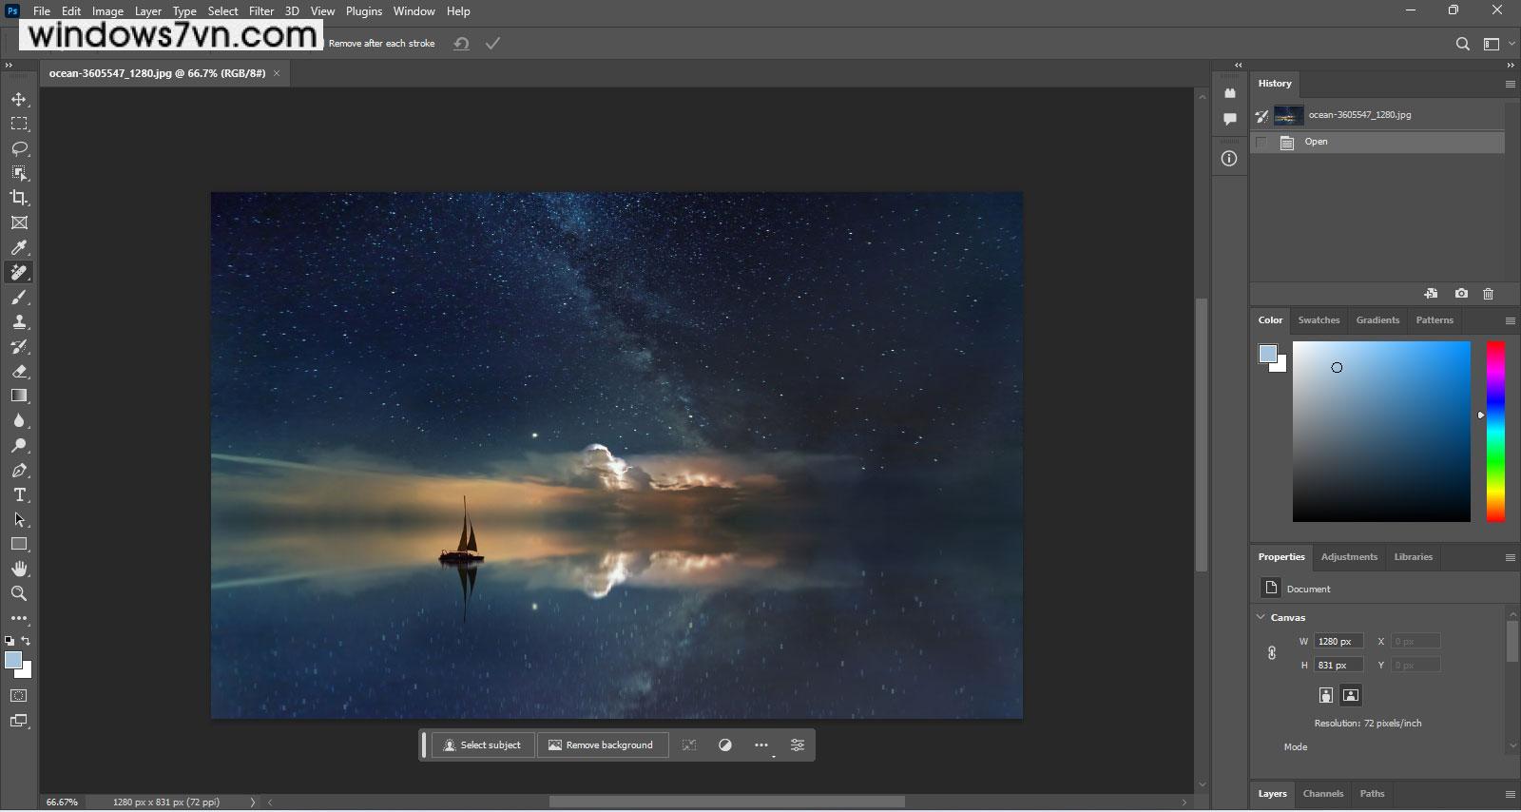Viewport: 1521px width, 812px height.
Task: Collapse the Canvas section
Action: 1261,617
